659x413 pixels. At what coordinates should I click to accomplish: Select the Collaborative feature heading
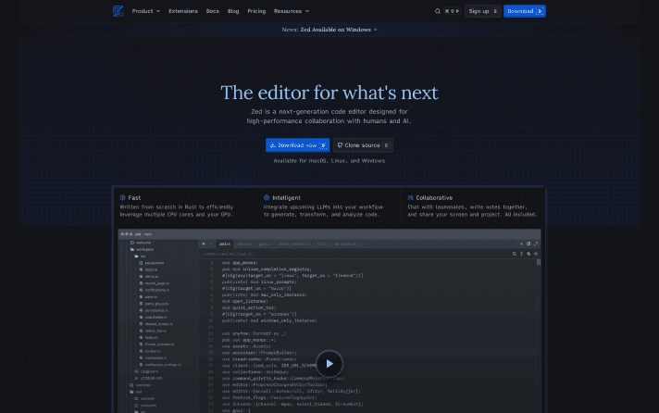(434, 197)
